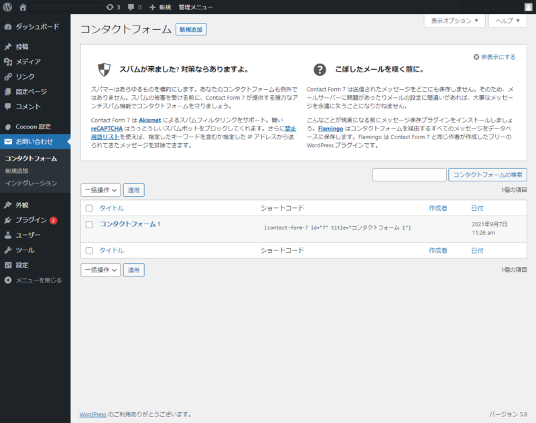Expand 表示オプション panel

(x=454, y=21)
